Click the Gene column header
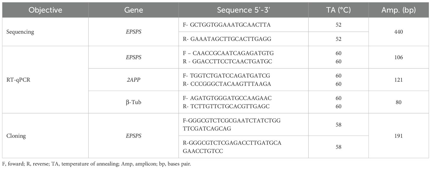The height and width of the screenshot is (169, 431). point(133,10)
